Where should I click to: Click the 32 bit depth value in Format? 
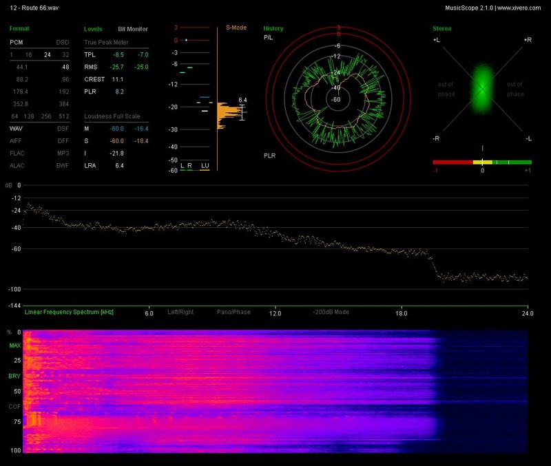tap(65, 55)
